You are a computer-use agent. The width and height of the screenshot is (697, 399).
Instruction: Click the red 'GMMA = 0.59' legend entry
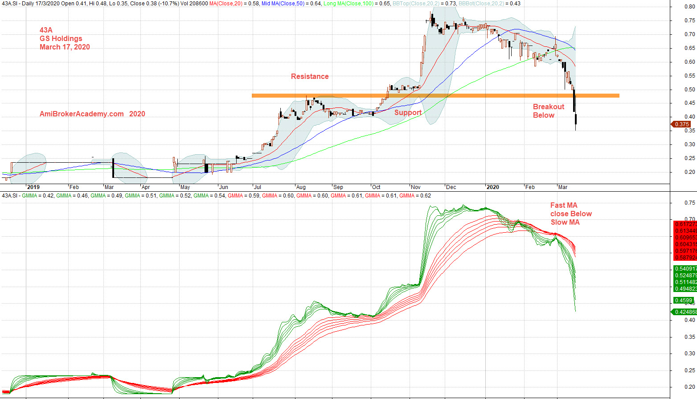coord(244,196)
